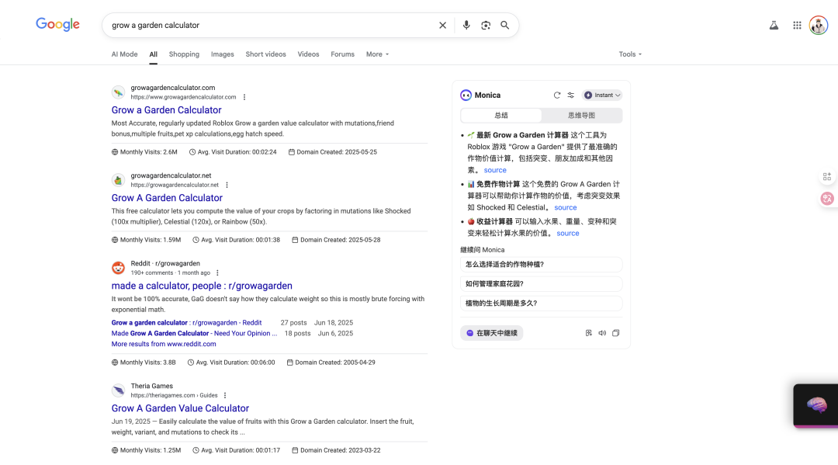Image resolution: width=838 pixels, height=465 pixels.
Task: Open the three-dot menu for growagardencalculator.net
Action: click(x=227, y=185)
